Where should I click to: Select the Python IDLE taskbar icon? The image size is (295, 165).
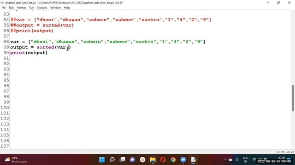point(193,160)
